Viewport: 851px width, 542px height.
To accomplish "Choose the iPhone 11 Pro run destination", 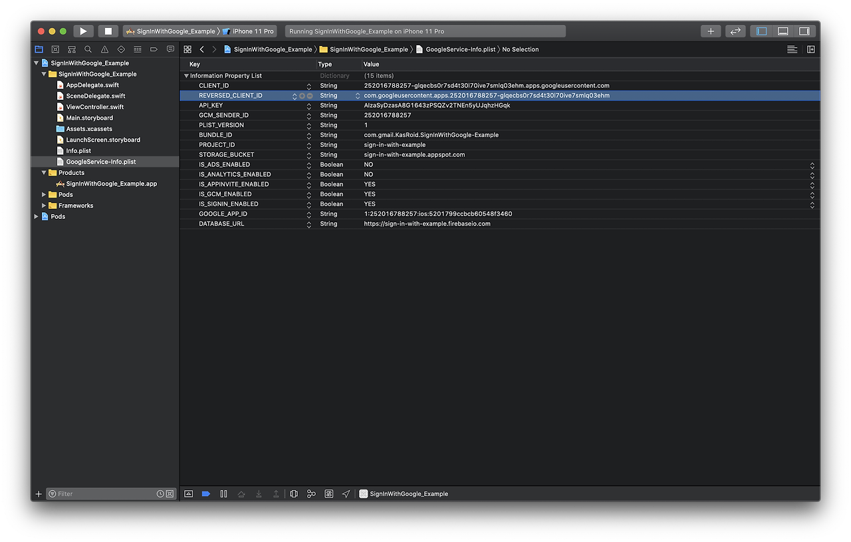I will (x=248, y=31).
